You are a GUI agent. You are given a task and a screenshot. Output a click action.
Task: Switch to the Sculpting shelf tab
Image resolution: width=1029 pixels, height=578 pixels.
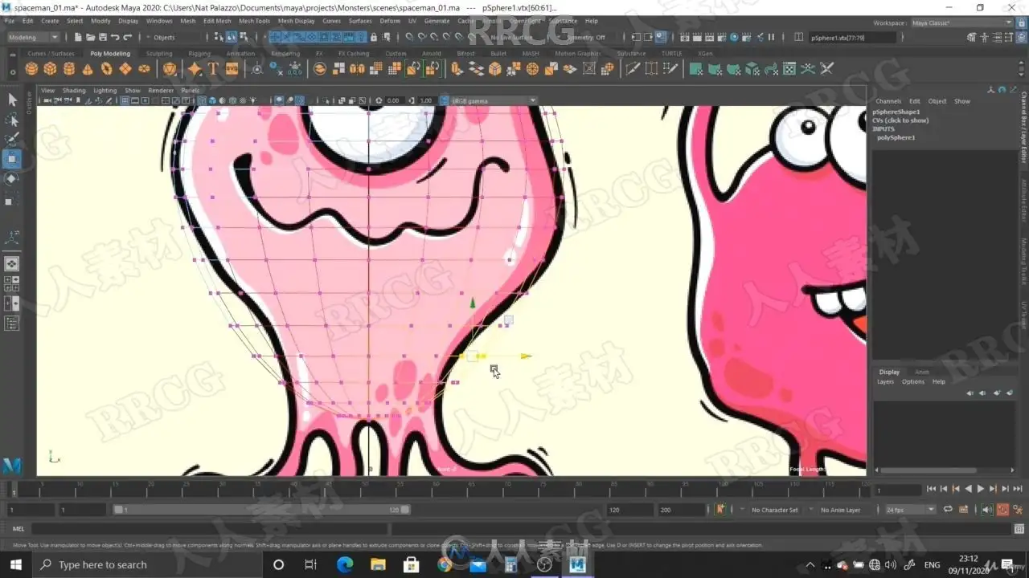pyautogui.click(x=158, y=54)
